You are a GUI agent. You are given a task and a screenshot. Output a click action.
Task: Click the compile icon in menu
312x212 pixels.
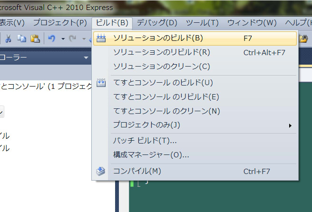tap(101, 171)
